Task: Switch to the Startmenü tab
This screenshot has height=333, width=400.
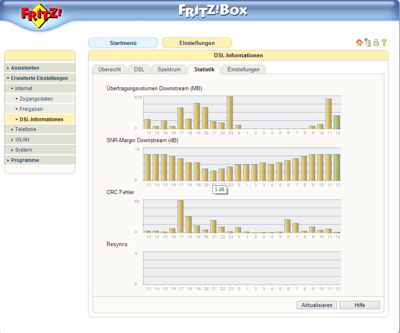Action: click(123, 43)
